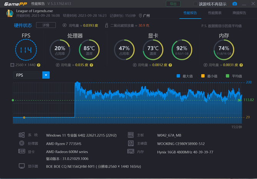Click the 显卡 graphics card icon in specs
Screen dimensions: 257x179
pyautogui.click(x=21, y=151)
